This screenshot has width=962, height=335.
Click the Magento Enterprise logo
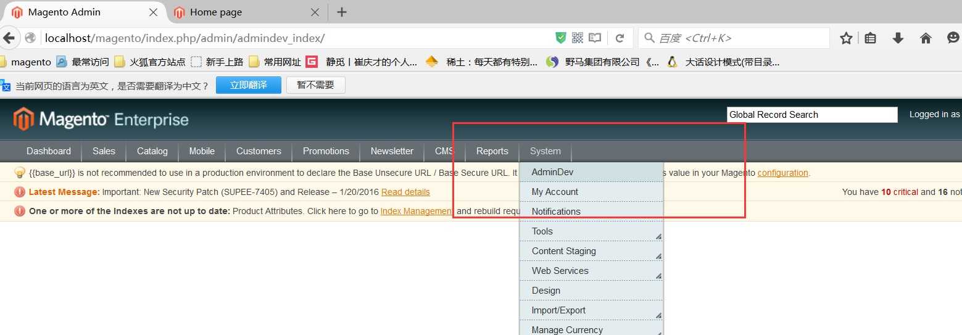[101, 119]
